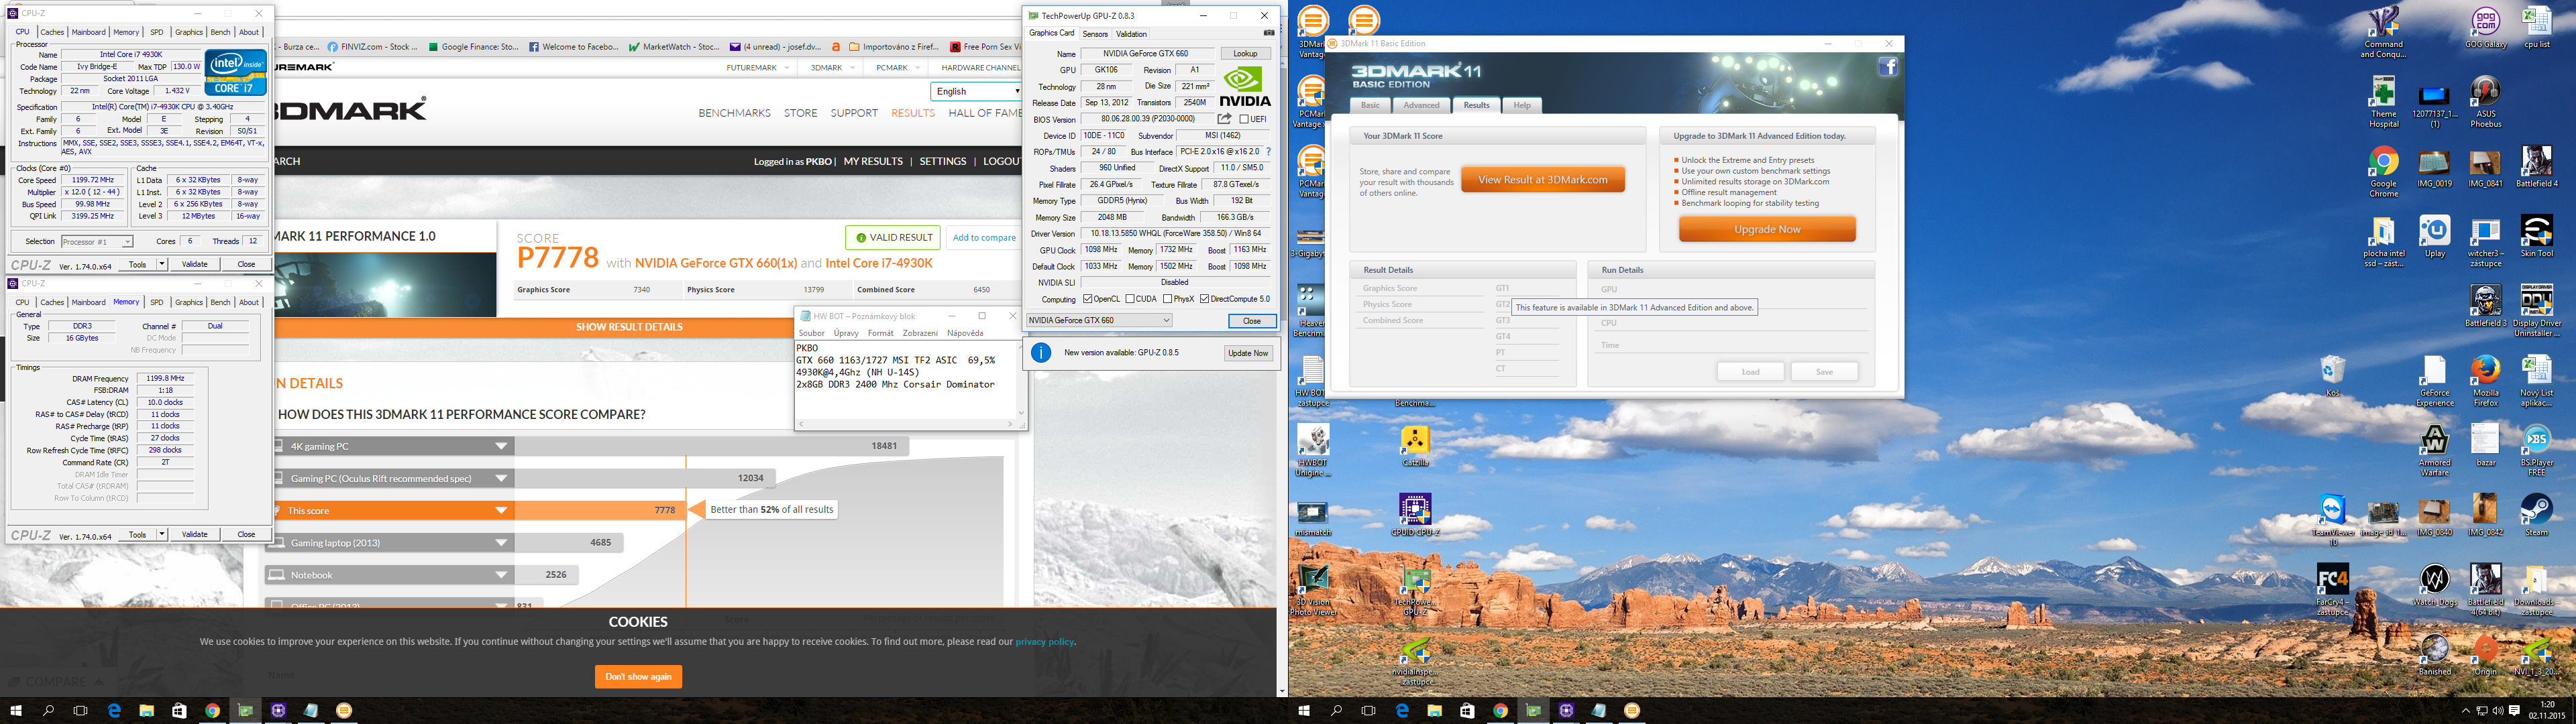Click the Don't show again cookies button

(x=638, y=677)
